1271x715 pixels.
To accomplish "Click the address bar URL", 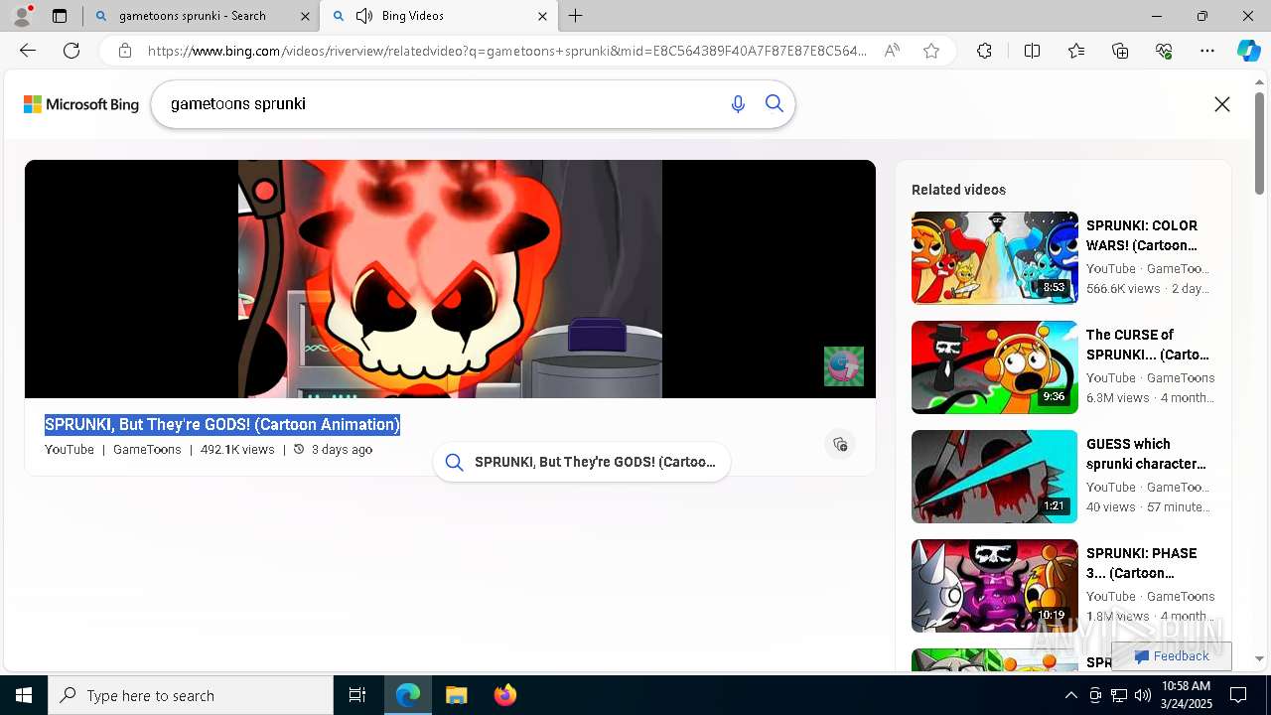I will (x=506, y=51).
